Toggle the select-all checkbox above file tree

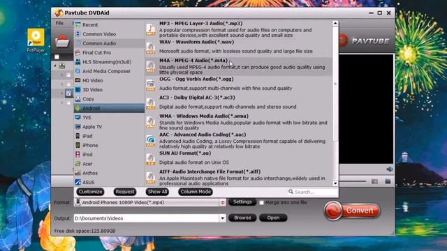(57, 57)
